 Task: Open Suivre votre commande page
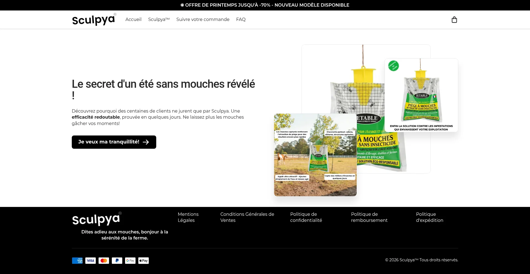[203, 19]
